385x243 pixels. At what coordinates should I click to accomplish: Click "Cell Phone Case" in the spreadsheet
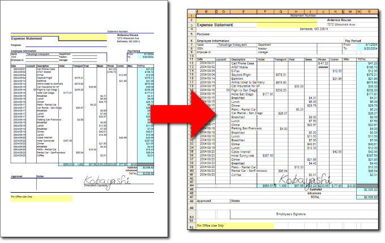pyautogui.click(x=242, y=63)
